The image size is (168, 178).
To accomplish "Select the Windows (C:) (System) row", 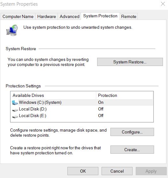I will [x=82, y=102].
